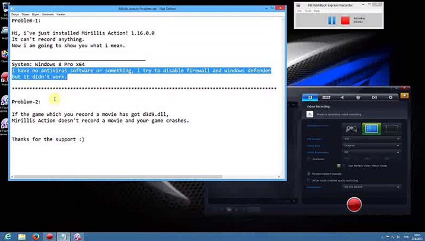Open the Tools menu in BB FlashBack
This screenshot has height=241, width=425.
coord(308,11)
